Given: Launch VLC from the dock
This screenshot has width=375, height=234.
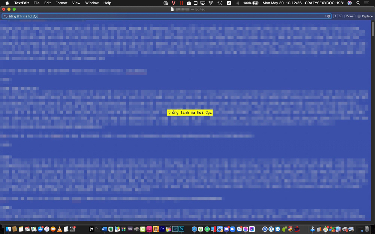Looking at the screenshot, I should 59,229.
